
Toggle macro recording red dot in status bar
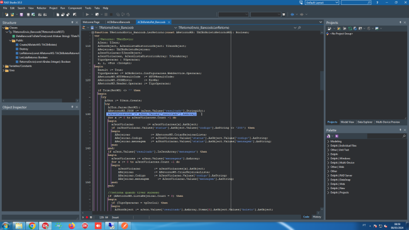(87, 217)
